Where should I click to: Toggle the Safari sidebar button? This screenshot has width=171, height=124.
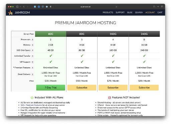tap(17, 7)
